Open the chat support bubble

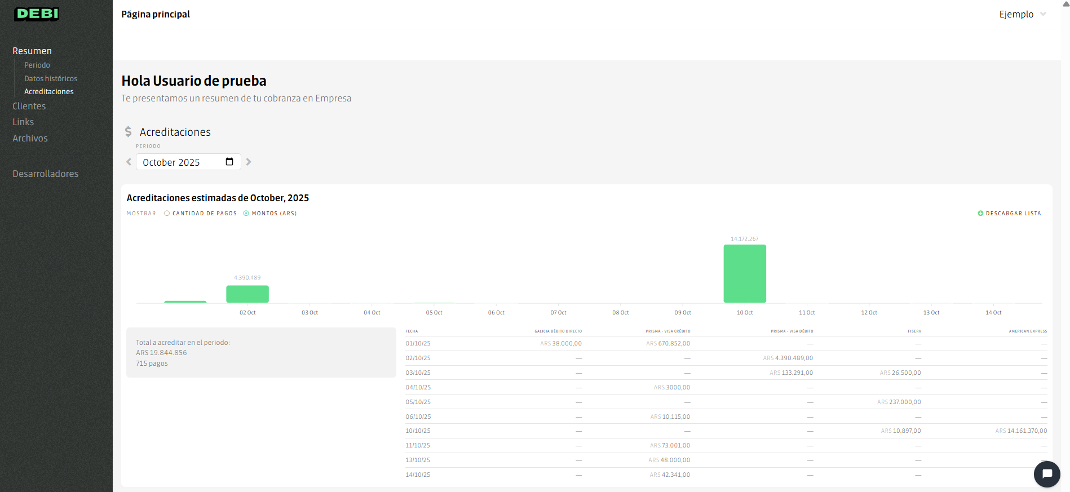[x=1047, y=474]
